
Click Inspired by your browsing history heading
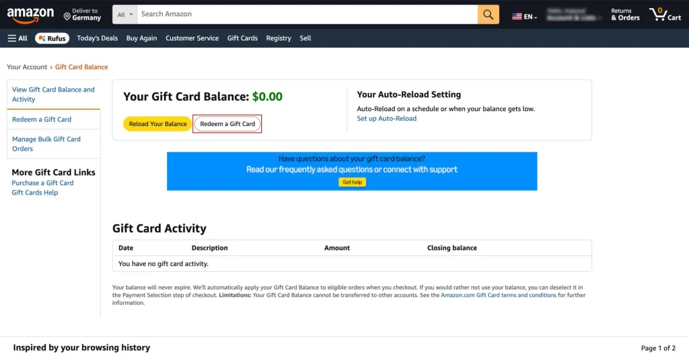81,348
